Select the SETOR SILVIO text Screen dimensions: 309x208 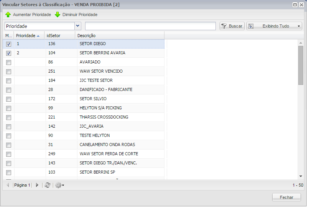93,99
